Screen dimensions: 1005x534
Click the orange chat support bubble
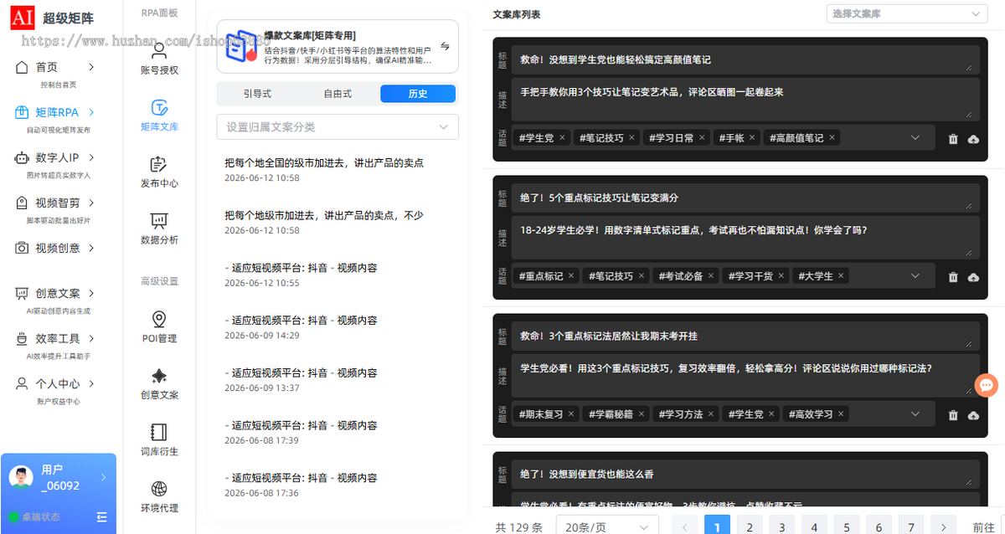(x=987, y=385)
